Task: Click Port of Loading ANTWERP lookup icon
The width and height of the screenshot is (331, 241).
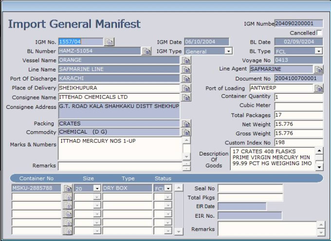Action: 318,88
